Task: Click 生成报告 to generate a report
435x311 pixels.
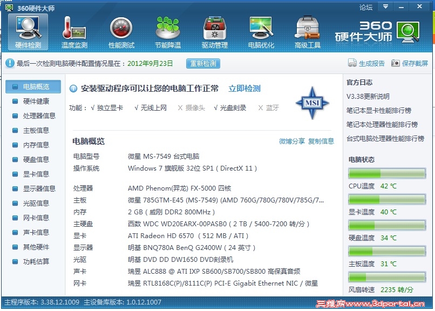Action: 372,64
